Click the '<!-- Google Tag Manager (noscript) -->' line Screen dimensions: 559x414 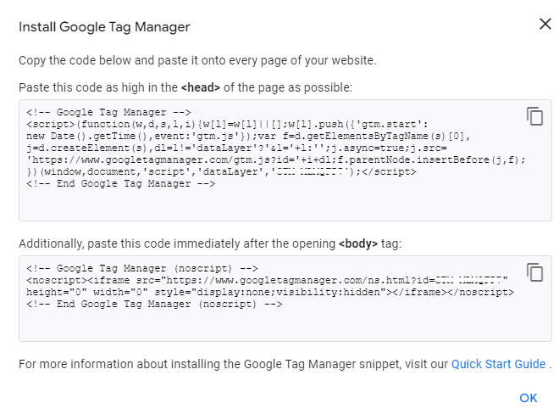click(x=142, y=268)
